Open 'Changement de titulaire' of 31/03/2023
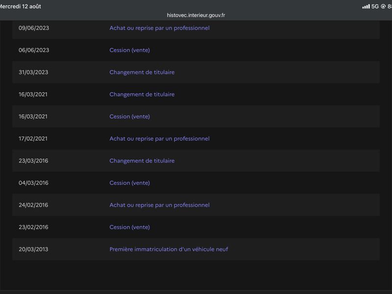The height and width of the screenshot is (294, 392). pos(142,72)
